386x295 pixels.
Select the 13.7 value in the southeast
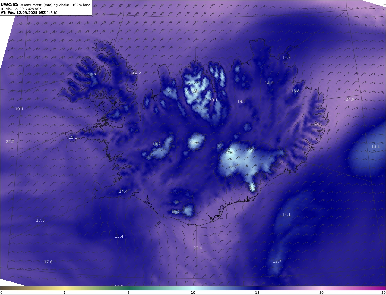click(x=277, y=261)
